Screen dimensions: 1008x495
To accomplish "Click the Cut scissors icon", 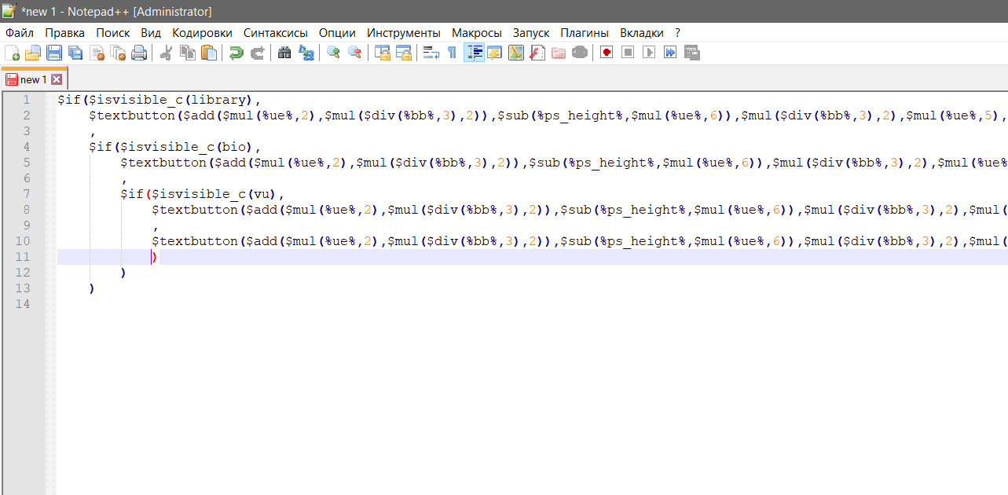I will pyautogui.click(x=167, y=53).
